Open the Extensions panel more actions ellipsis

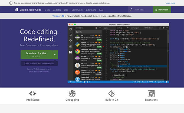pos(100,28)
